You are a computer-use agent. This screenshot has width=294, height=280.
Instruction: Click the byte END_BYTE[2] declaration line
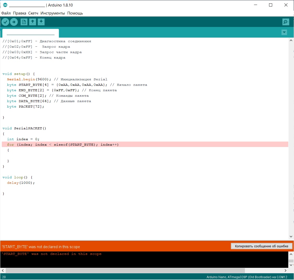pos(62,90)
